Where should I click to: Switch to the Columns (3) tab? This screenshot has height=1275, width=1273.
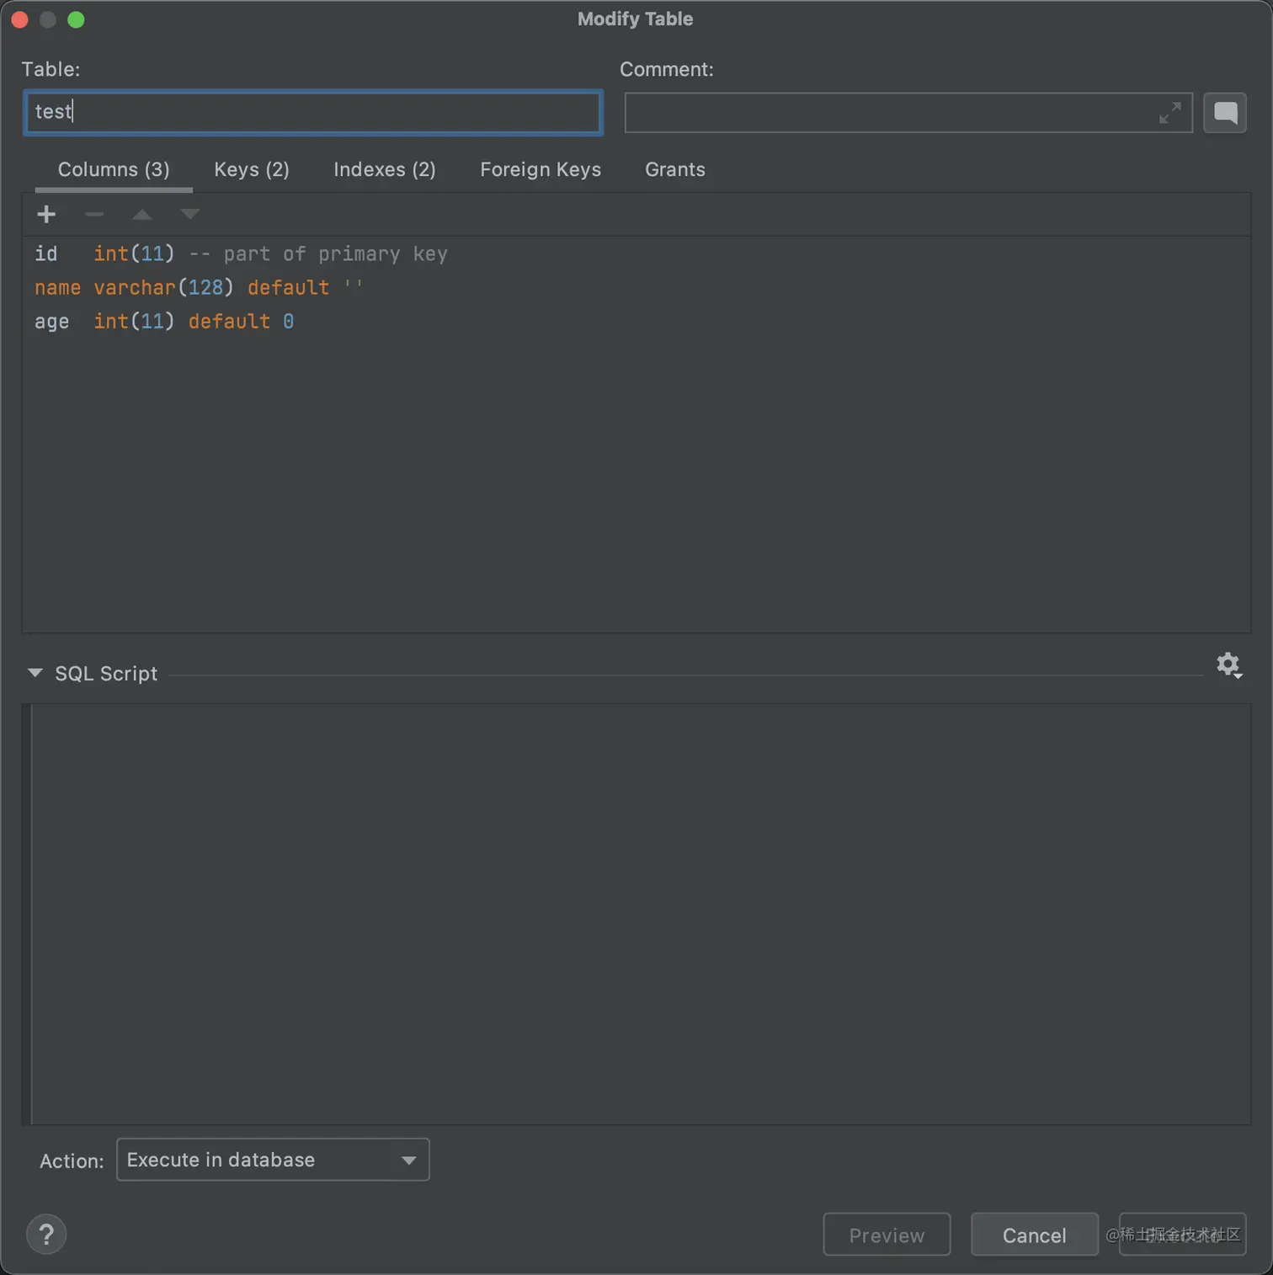point(114,169)
